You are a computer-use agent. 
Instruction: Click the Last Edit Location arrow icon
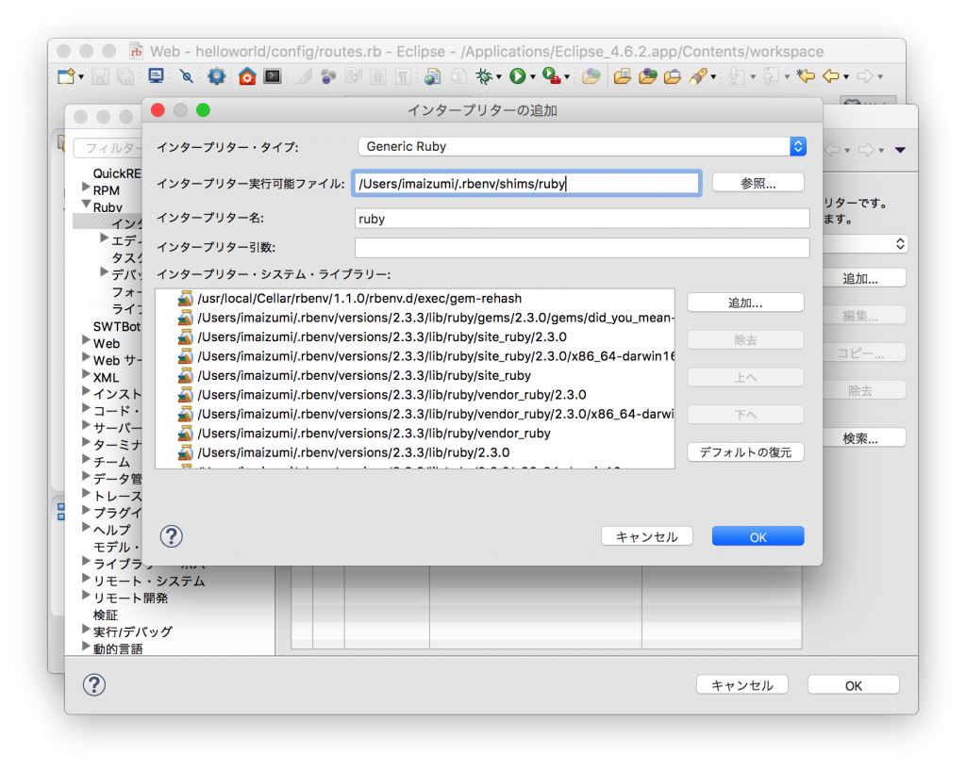[x=806, y=75]
